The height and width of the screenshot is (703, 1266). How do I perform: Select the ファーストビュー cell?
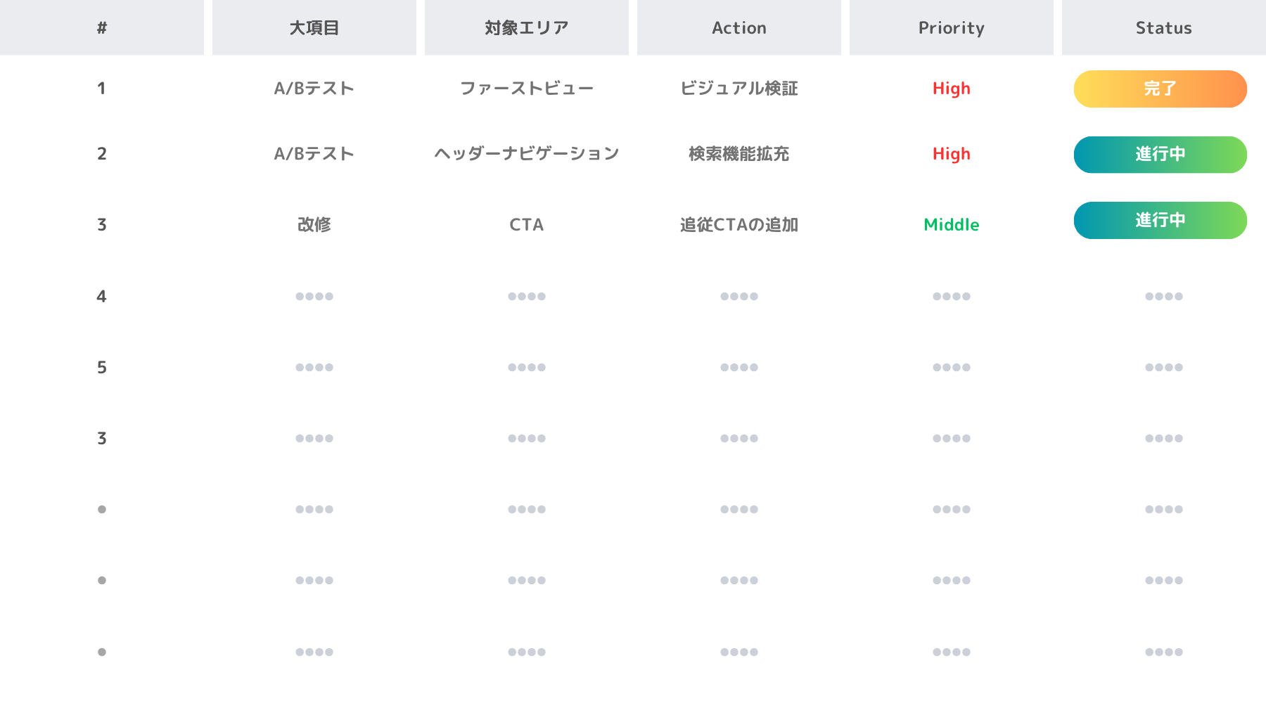point(527,89)
